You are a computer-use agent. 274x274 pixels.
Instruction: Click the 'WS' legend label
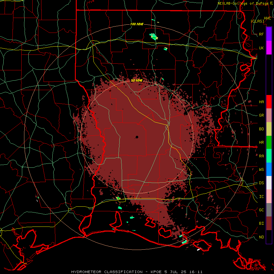261,169
